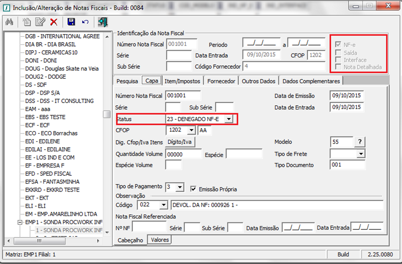Toggle the Interface checkbox
Image resolution: width=402 pixels, height=264 pixels.
pos(338,60)
